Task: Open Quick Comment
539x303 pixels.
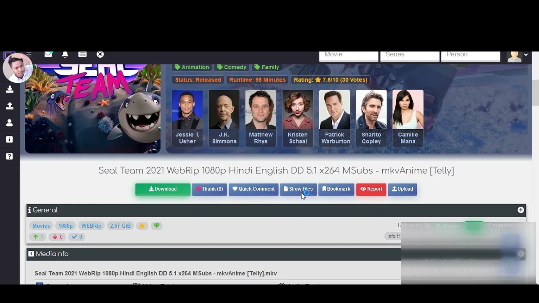Action: (253, 189)
